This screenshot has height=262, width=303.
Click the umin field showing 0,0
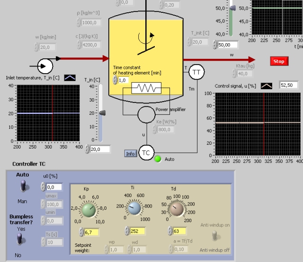(x=54, y=221)
